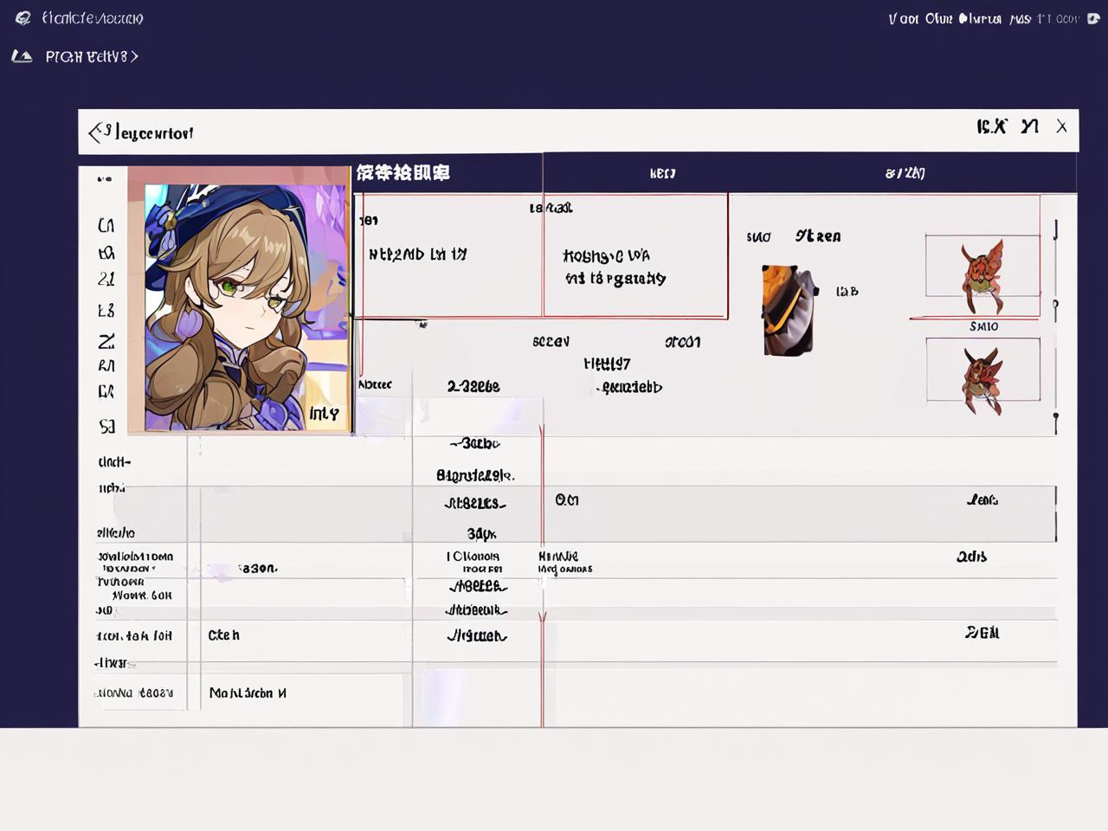
Task: Switch to the middle dark header tab
Action: click(662, 173)
